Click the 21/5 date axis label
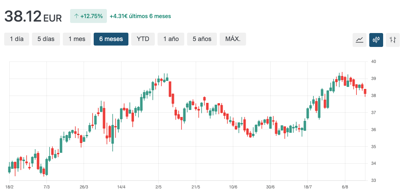 pyautogui.click(x=196, y=187)
